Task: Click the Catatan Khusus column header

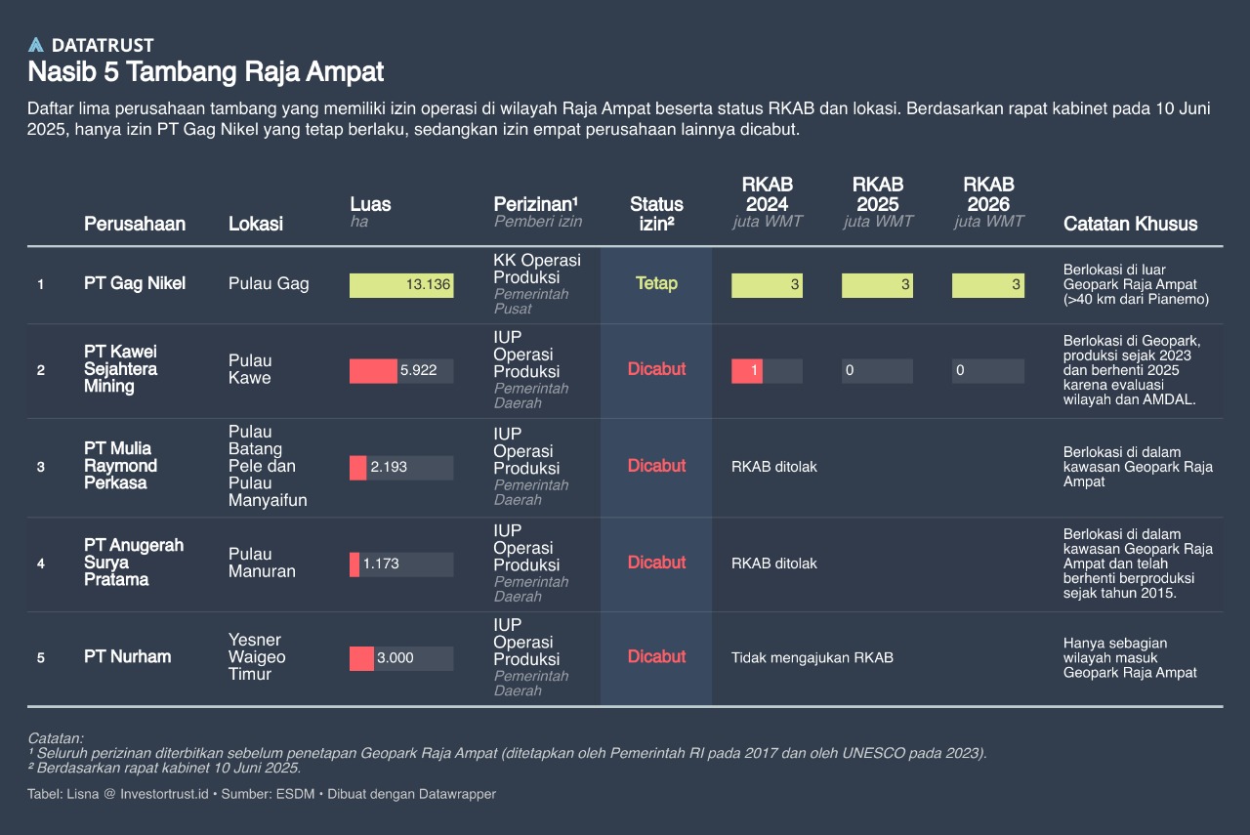Action: (1130, 224)
